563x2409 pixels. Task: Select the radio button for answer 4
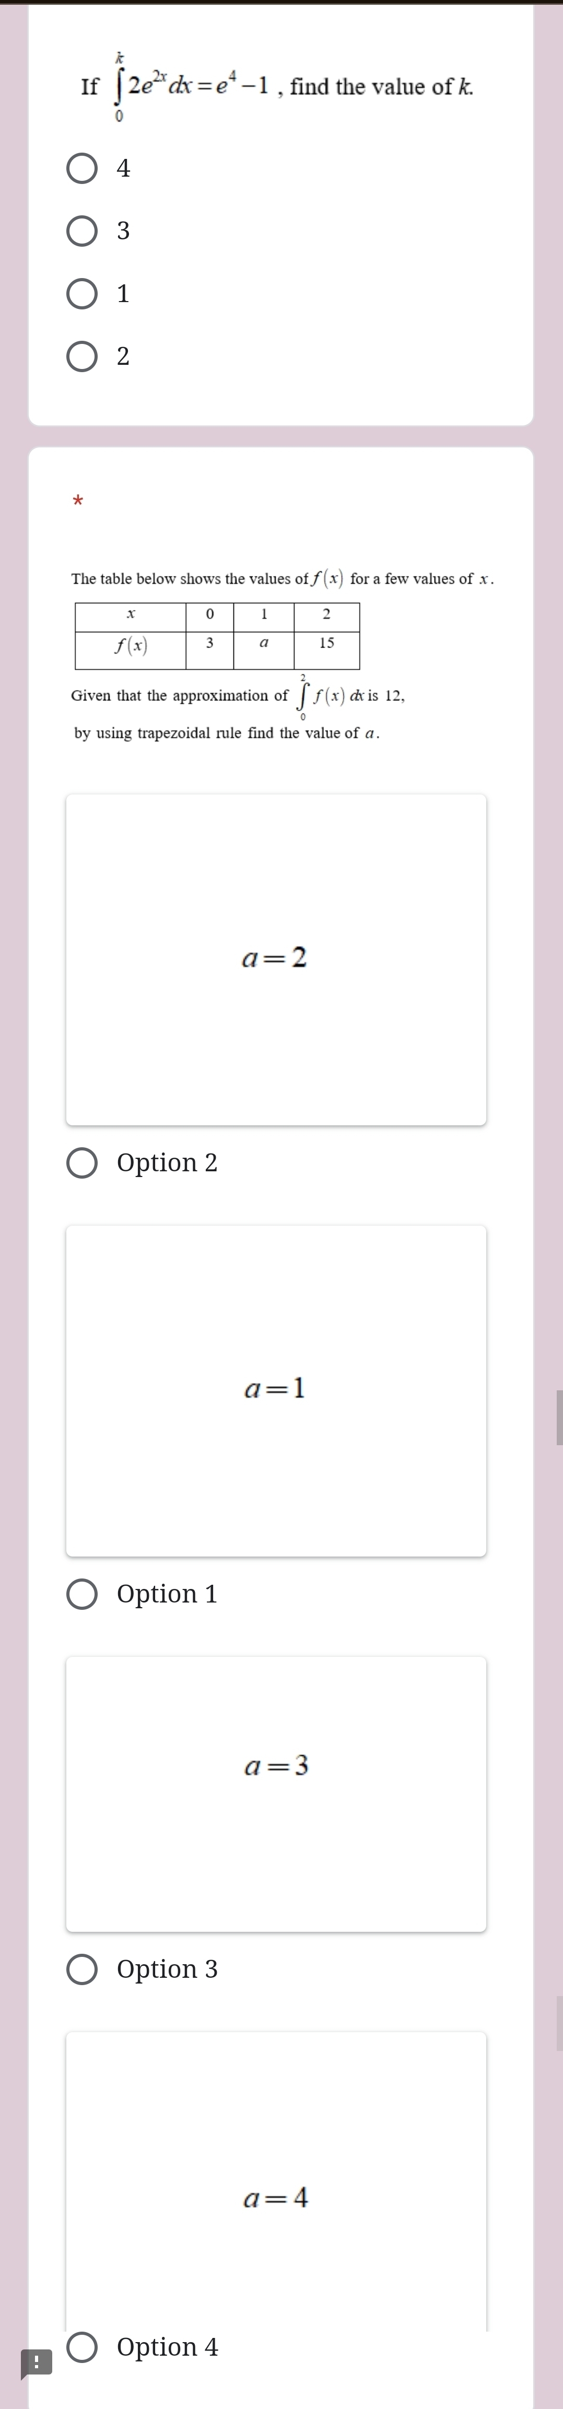click(82, 169)
